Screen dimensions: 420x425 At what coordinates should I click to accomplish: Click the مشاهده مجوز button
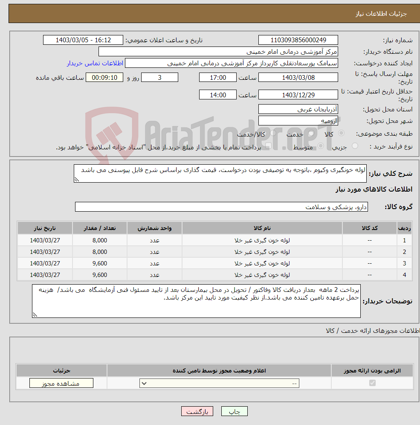[61, 383]
